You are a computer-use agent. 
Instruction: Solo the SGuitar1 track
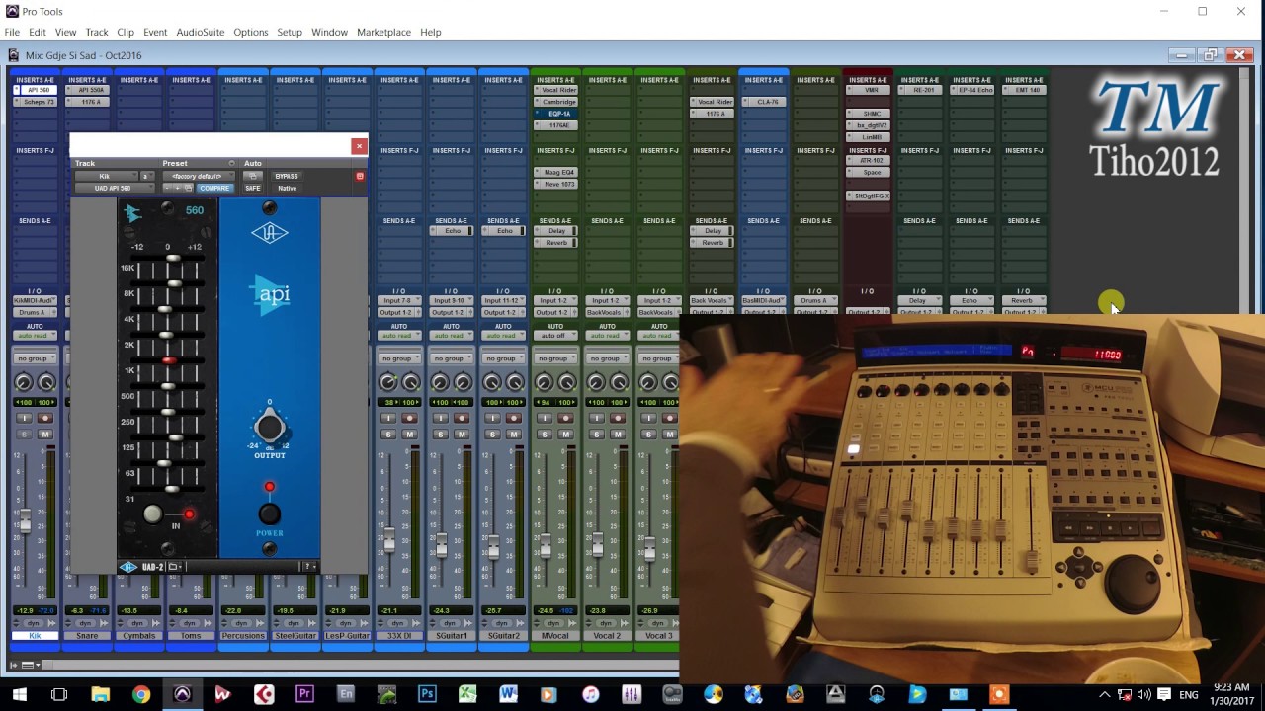coord(441,434)
